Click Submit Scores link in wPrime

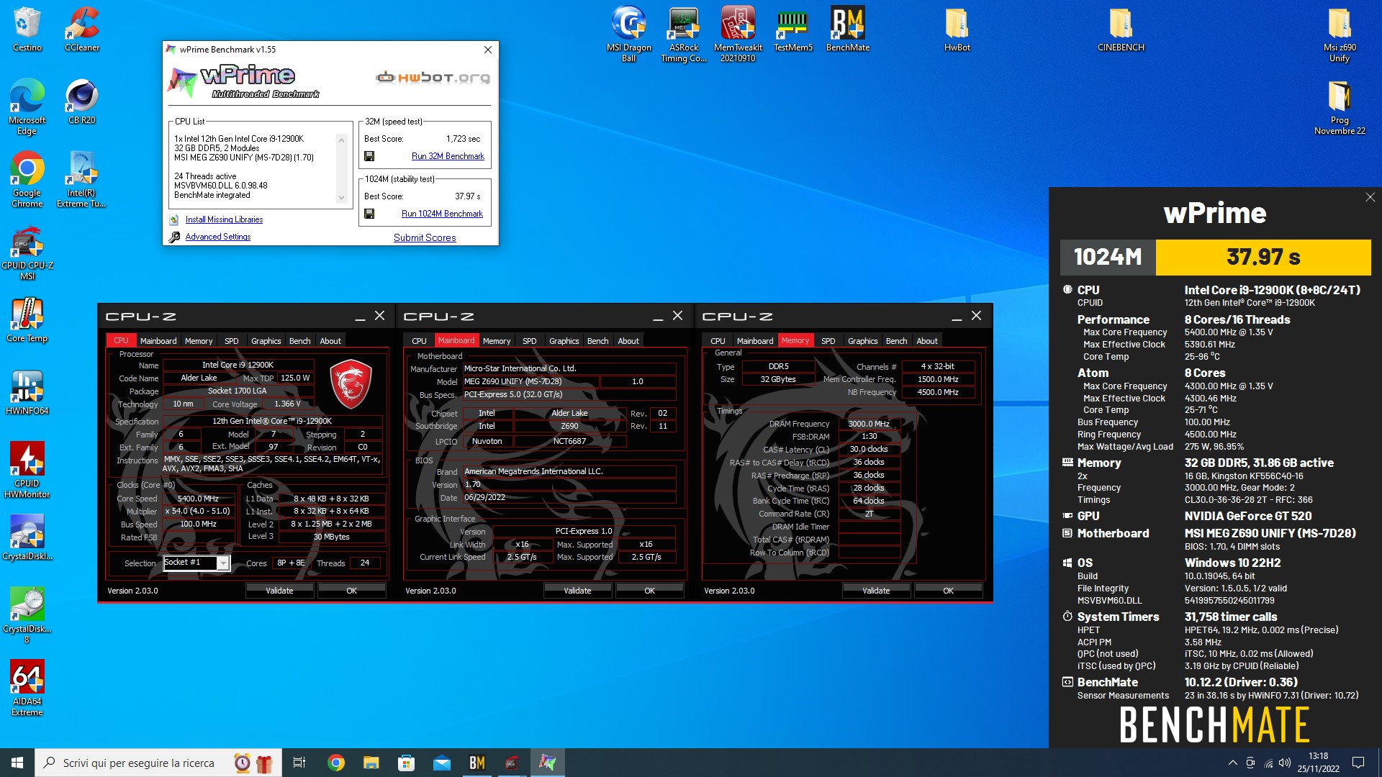(x=425, y=237)
